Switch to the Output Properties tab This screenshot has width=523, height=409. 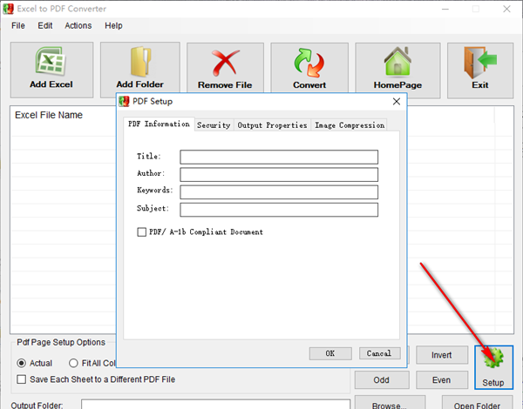(x=272, y=125)
